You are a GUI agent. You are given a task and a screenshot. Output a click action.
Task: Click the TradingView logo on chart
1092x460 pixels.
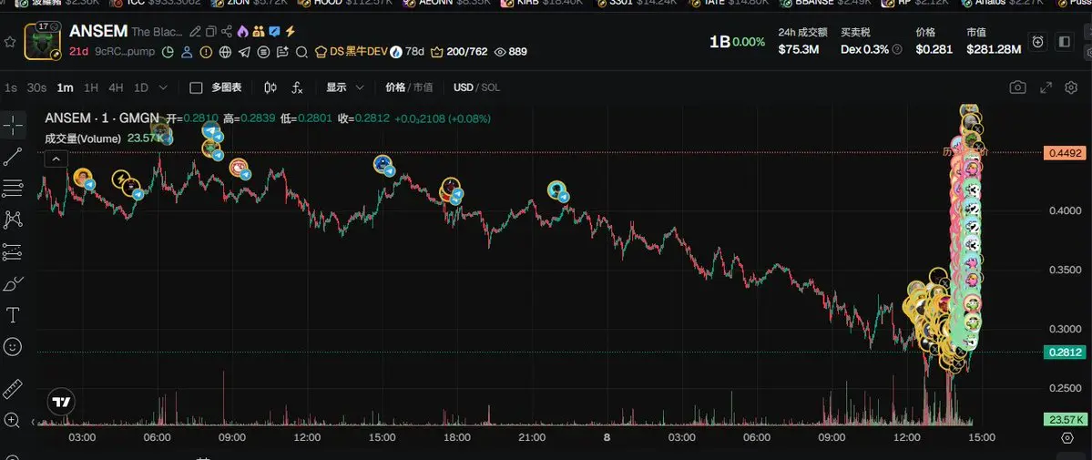click(61, 402)
